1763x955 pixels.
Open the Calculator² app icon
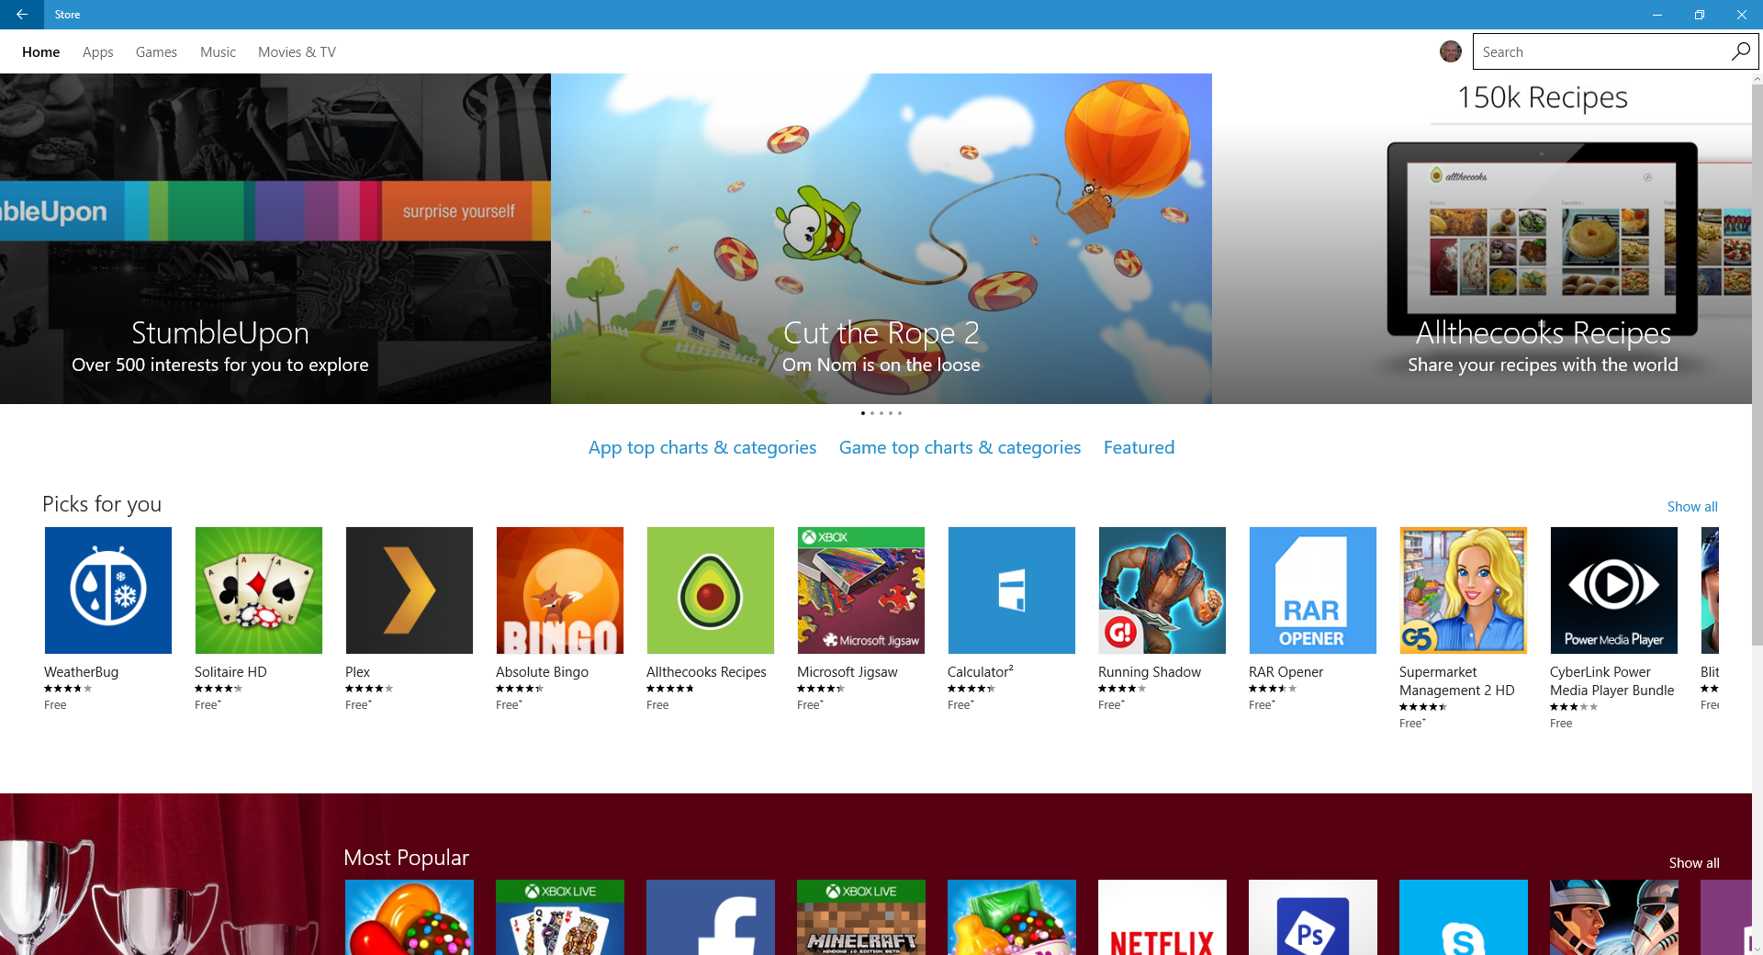click(x=1012, y=590)
